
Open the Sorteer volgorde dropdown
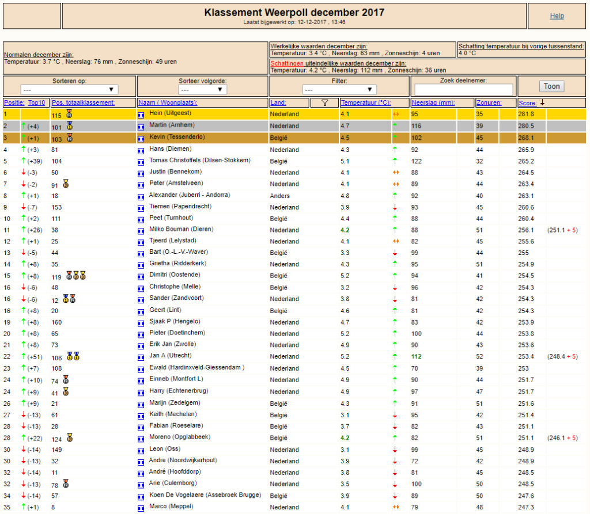[x=202, y=89]
